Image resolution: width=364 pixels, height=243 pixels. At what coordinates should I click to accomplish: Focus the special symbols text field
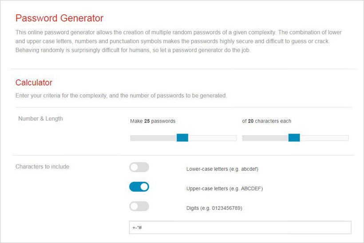[x=240, y=227]
